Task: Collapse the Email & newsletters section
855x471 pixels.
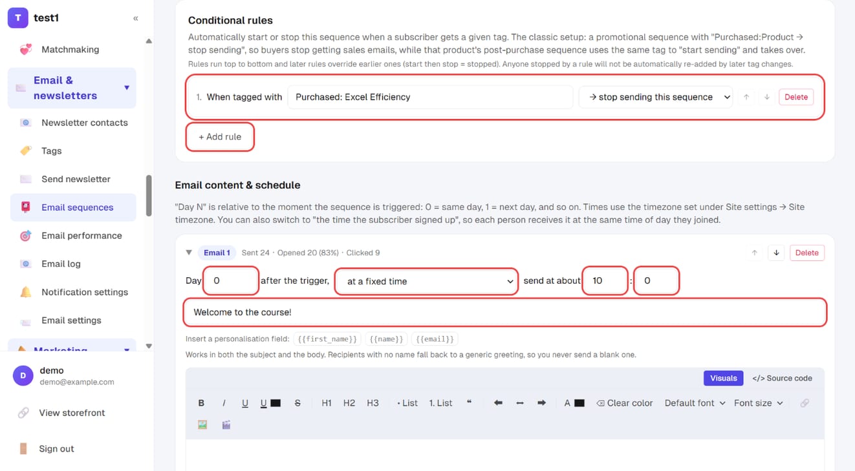Action: pyautogui.click(x=127, y=88)
